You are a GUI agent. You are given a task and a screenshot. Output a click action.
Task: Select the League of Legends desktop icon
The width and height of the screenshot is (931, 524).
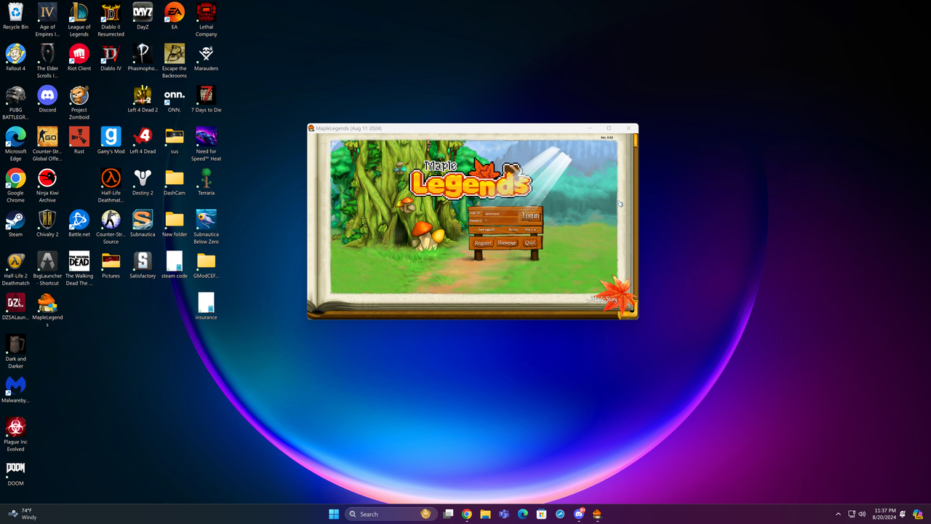pyautogui.click(x=79, y=20)
